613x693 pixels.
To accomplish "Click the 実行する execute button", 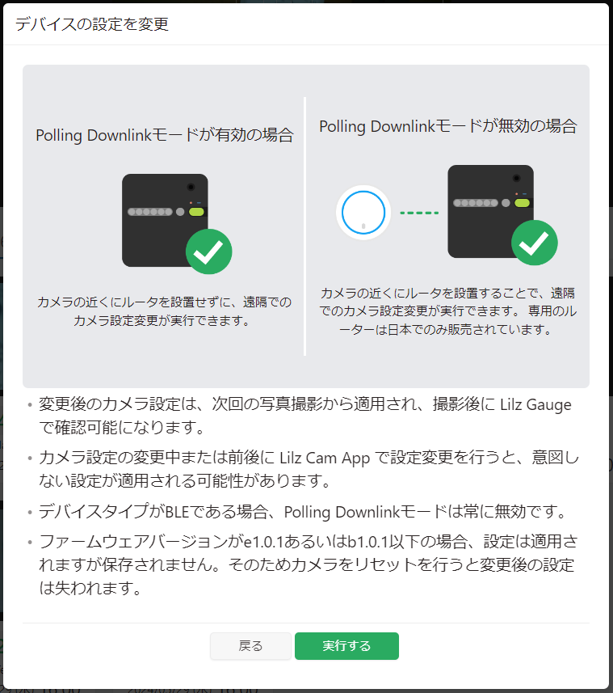I will tap(346, 646).
